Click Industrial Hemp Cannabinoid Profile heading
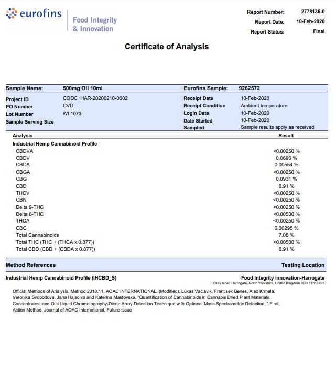This screenshot has height=378, width=336. tap(55, 143)
